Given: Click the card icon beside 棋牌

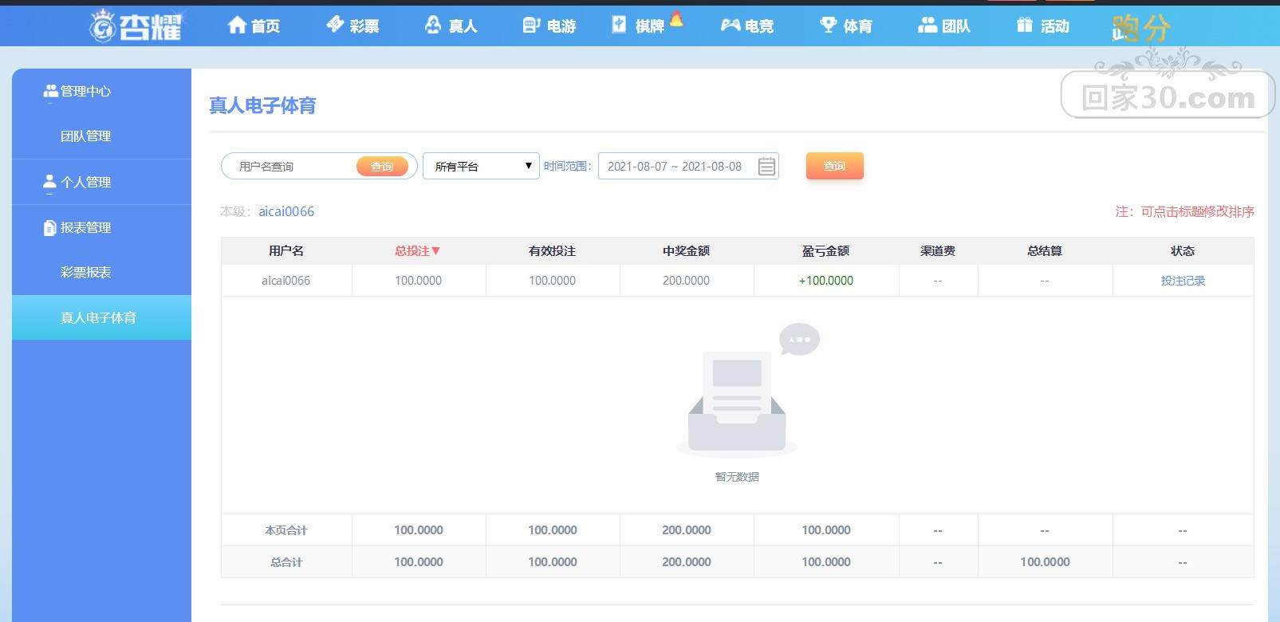Looking at the screenshot, I should (x=619, y=25).
